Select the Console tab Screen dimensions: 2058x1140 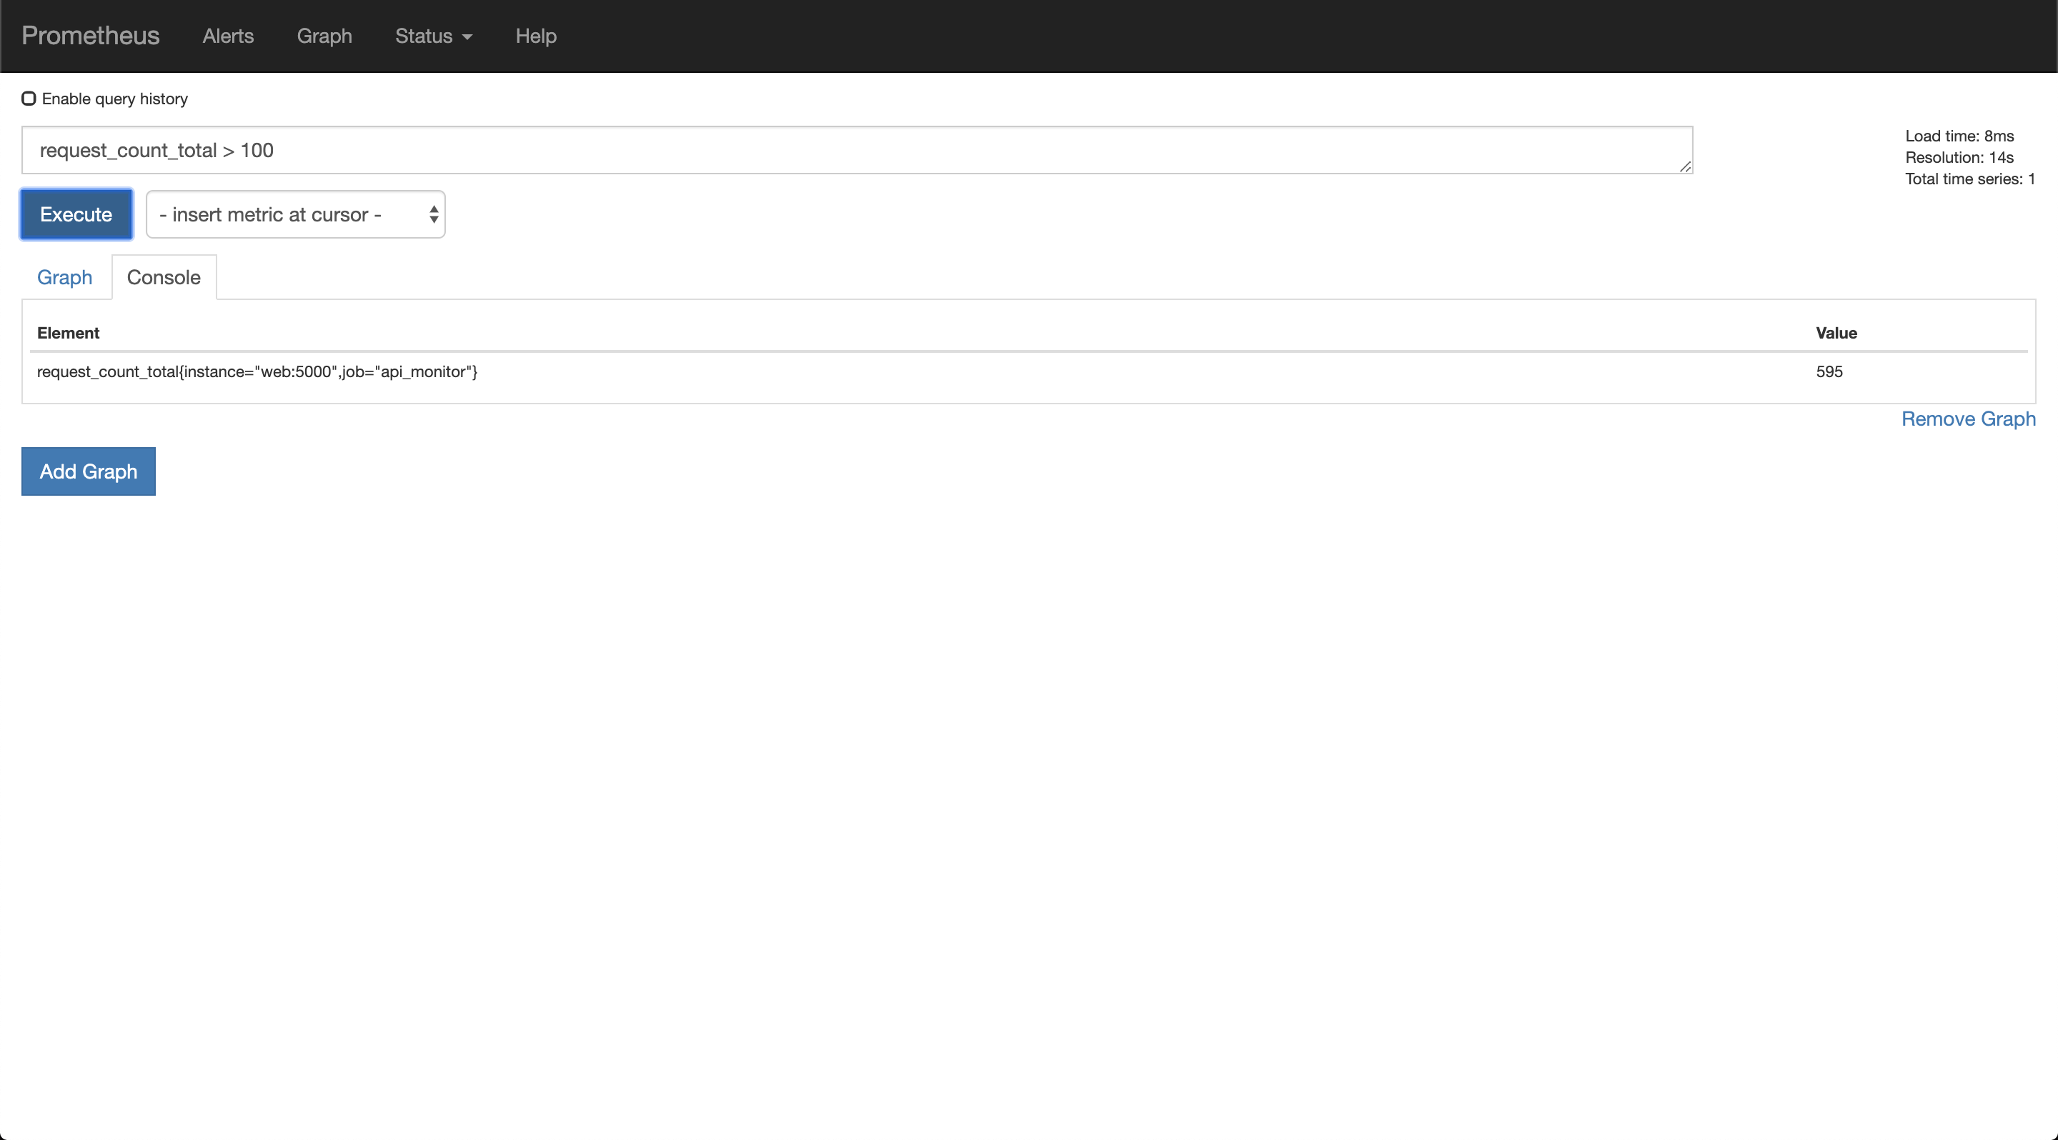[164, 277]
